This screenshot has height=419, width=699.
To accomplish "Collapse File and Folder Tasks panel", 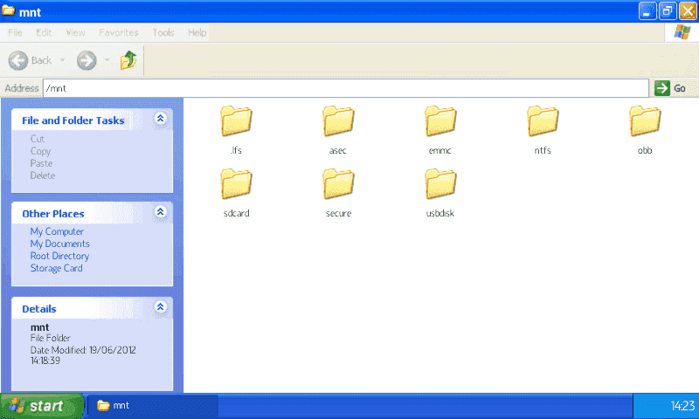I will [x=161, y=119].
